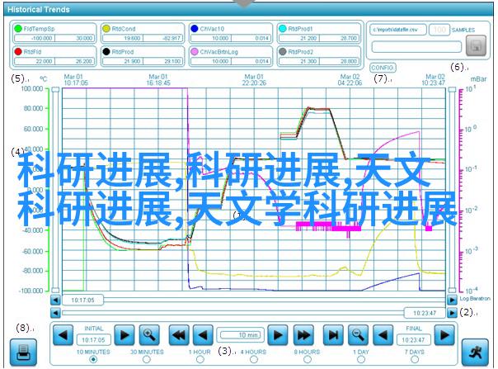Move INITIAL time earlier with left arrow
This screenshot has width=498, height=369.
(63, 335)
